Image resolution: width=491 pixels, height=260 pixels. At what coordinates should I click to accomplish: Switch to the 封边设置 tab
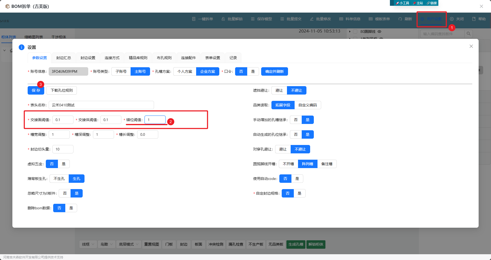pos(88,58)
